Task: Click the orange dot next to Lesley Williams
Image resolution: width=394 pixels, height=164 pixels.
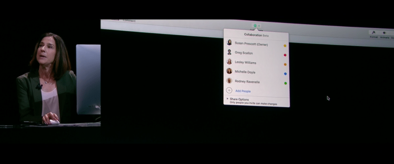Action: pos(285,64)
